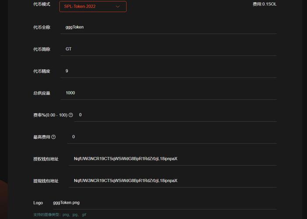Click the 总供应量 label

point(42,93)
